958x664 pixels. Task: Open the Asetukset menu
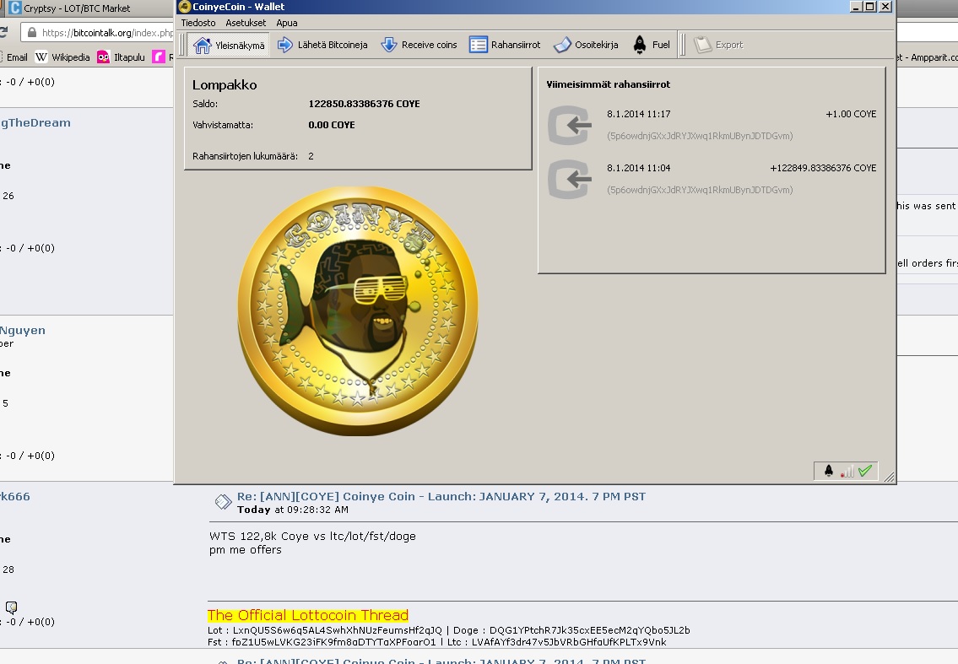(x=246, y=23)
